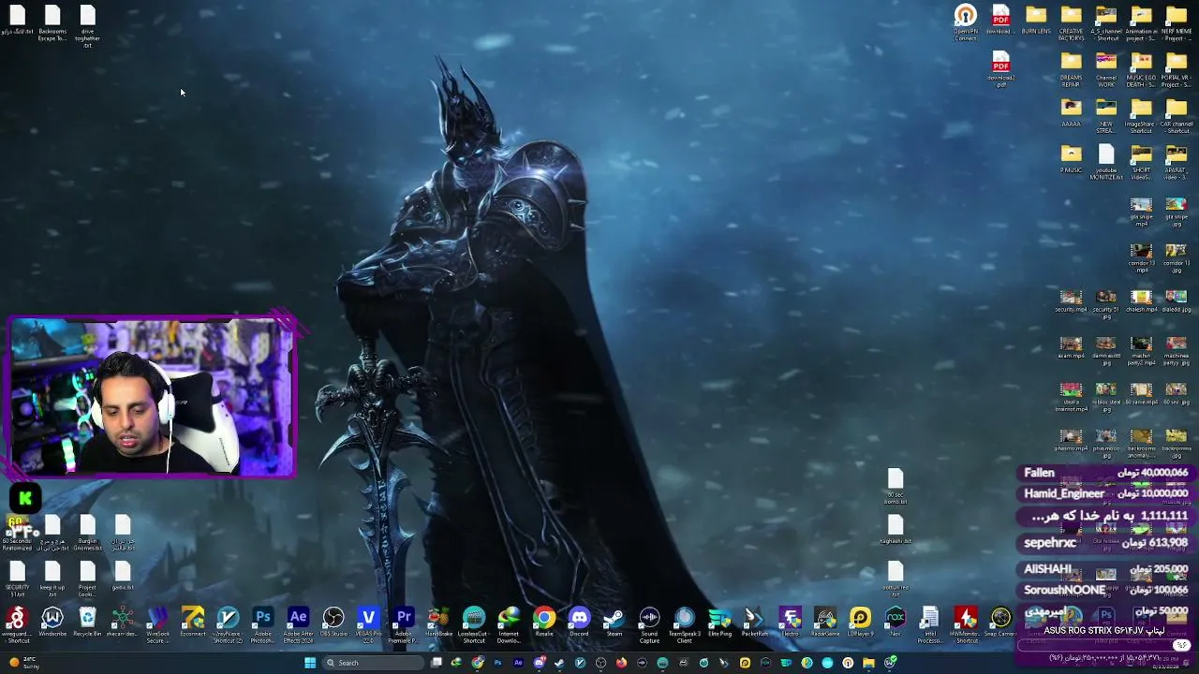Select the download2.pdf file icon
Viewport: 1199px width, 674px height.
[1000, 70]
